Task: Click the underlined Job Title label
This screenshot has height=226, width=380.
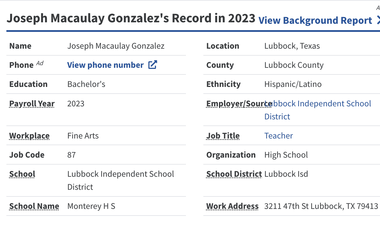Action: pyautogui.click(x=223, y=136)
